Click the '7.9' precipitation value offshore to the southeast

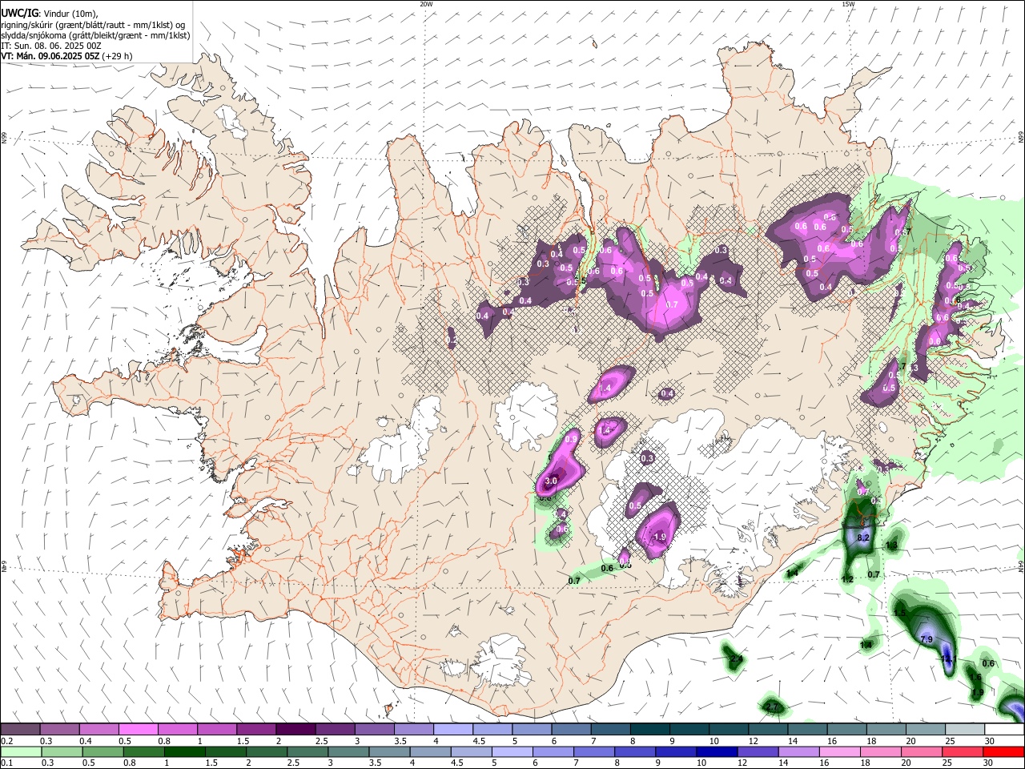[x=927, y=639]
